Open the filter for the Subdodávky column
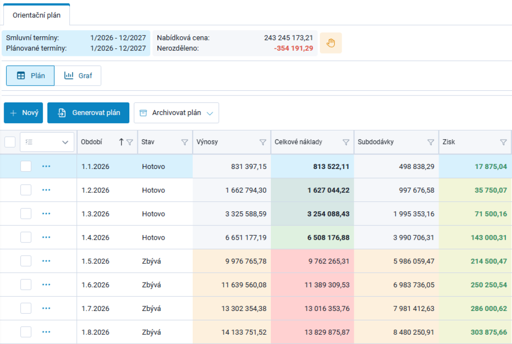512x344 pixels. (x=431, y=142)
